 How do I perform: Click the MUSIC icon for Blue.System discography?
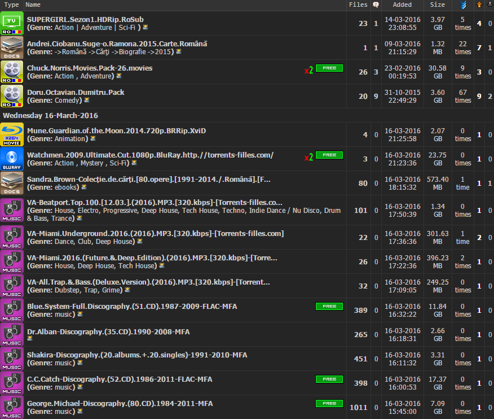(12, 310)
